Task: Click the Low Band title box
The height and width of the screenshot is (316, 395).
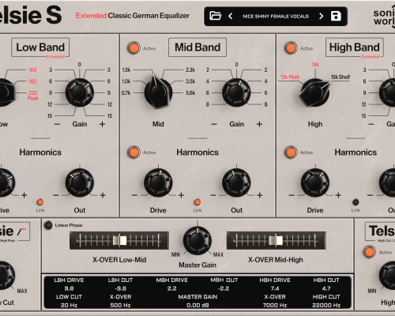Action: [x=40, y=47]
